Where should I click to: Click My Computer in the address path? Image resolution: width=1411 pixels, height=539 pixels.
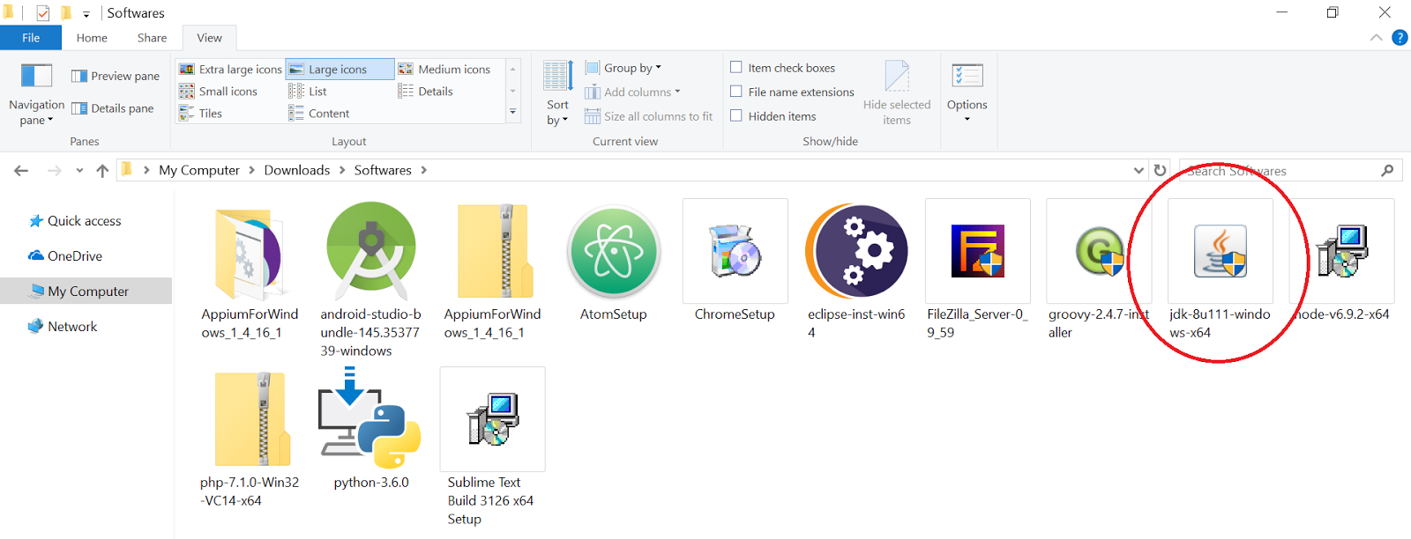199,170
